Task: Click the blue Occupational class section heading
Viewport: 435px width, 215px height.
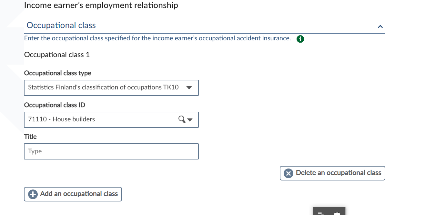Action: (x=61, y=25)
